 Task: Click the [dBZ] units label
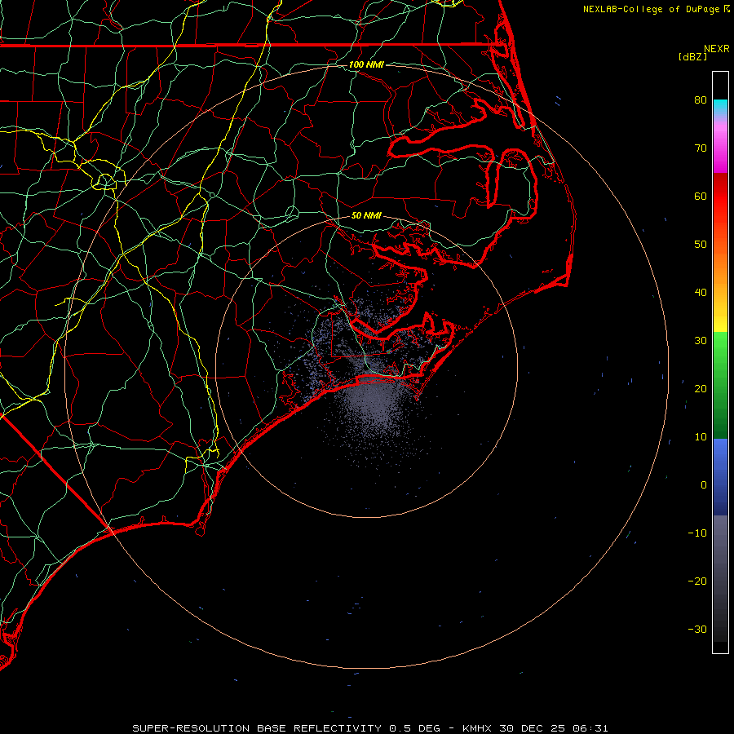click(x=692, y=56)
